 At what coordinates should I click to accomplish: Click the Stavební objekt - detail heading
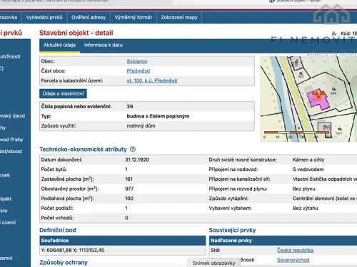point(76,33)
